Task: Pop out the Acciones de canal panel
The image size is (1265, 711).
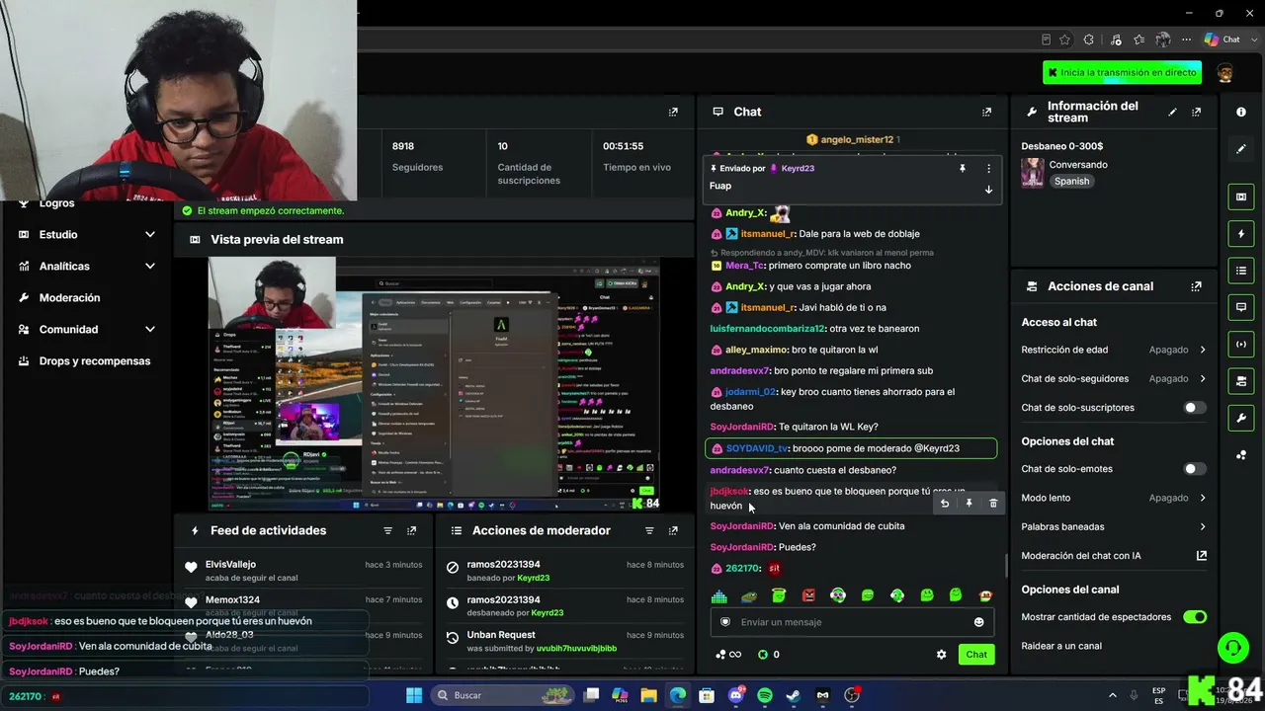Action: pos(1197,286)
